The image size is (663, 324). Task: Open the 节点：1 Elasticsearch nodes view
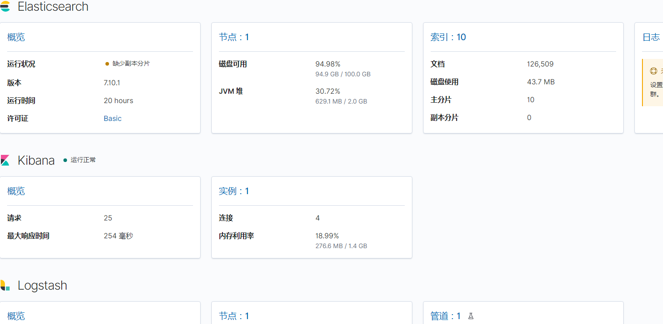point(234,37)
